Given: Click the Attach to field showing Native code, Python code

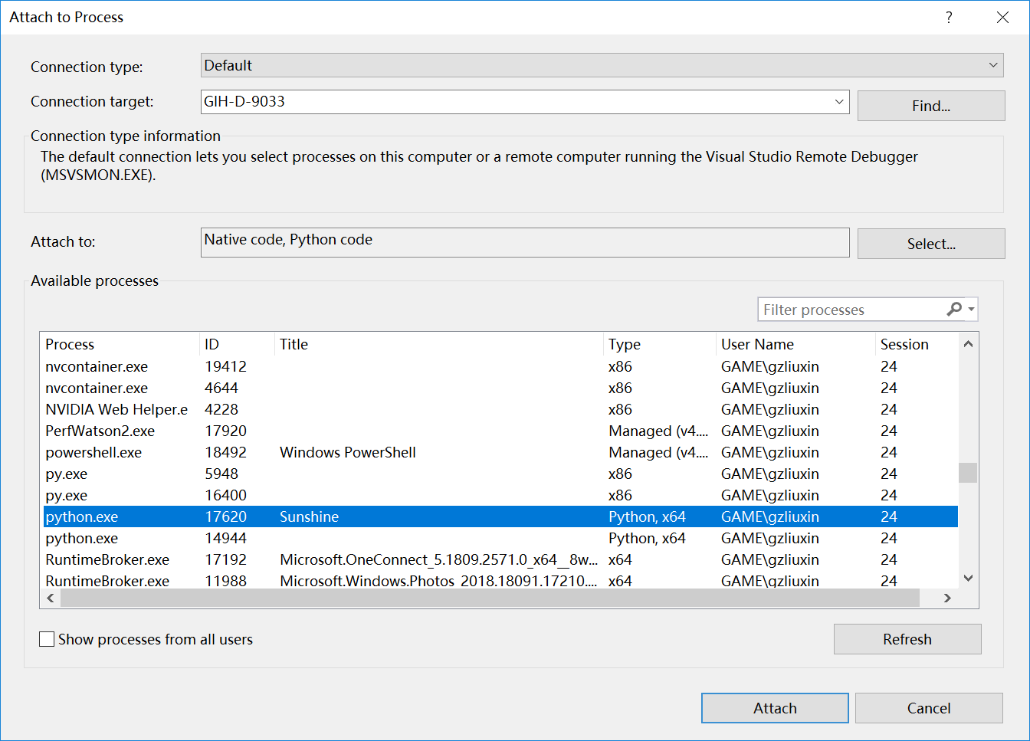Looking at the screenshot, I should 525,242.
